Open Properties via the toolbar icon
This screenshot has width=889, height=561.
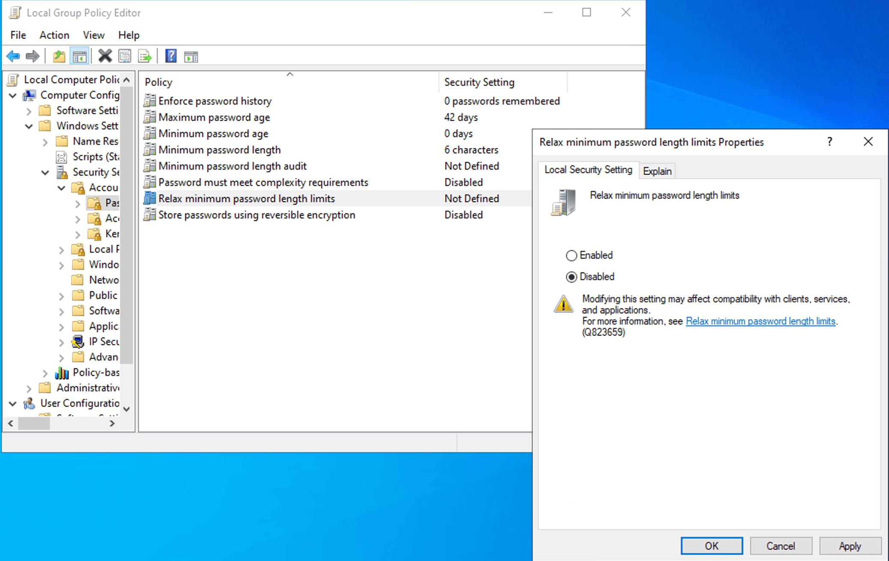[125, 56]
